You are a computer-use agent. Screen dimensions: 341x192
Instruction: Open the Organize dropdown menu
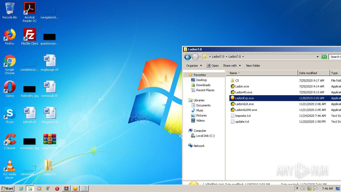(x=194, y=66)
